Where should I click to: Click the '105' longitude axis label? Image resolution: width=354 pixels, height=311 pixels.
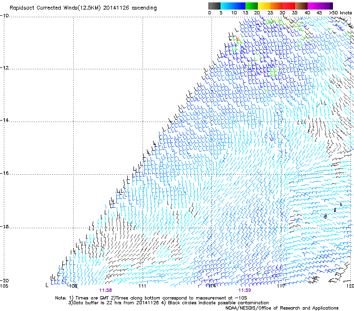[4, 286]
